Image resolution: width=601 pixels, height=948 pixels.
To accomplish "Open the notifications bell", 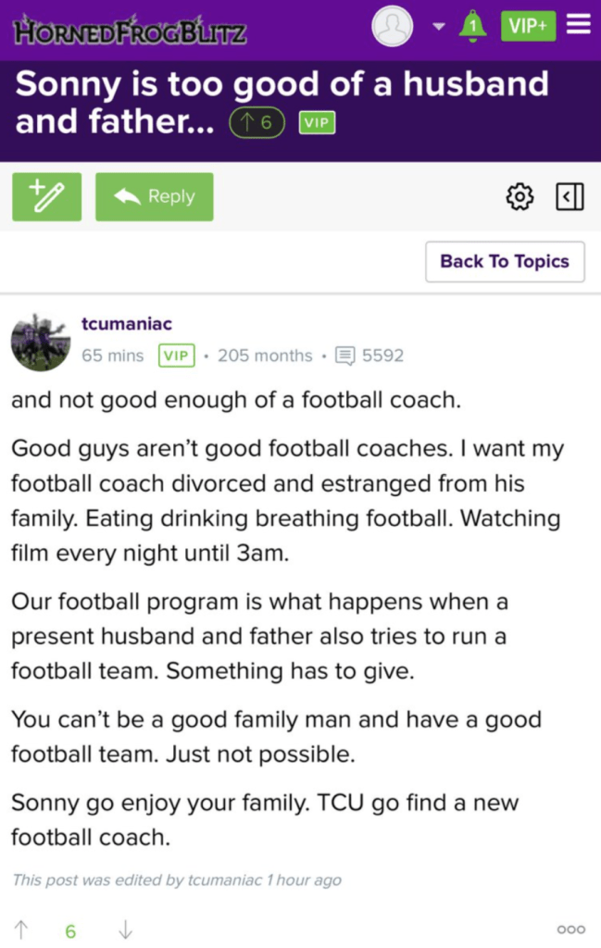I will pyautogui.click(x=473, y=26).
